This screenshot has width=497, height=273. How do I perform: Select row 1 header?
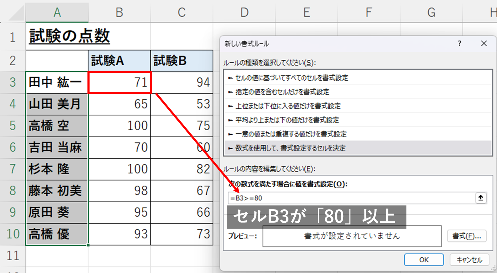point(13,37)
